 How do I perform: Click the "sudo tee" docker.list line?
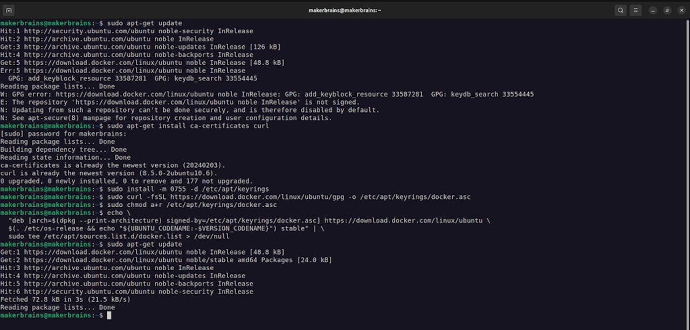click(119, 236)
